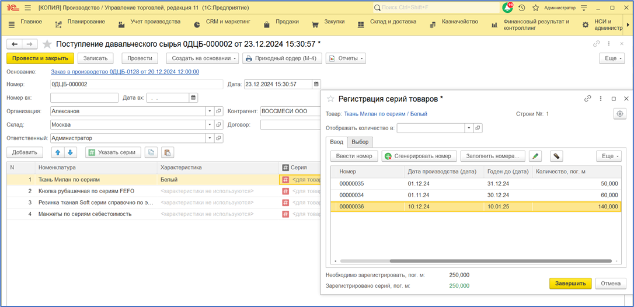Screen dimensions: 634x307
Task: Open calendar picker for Дата field
Action: pos(316,84)
